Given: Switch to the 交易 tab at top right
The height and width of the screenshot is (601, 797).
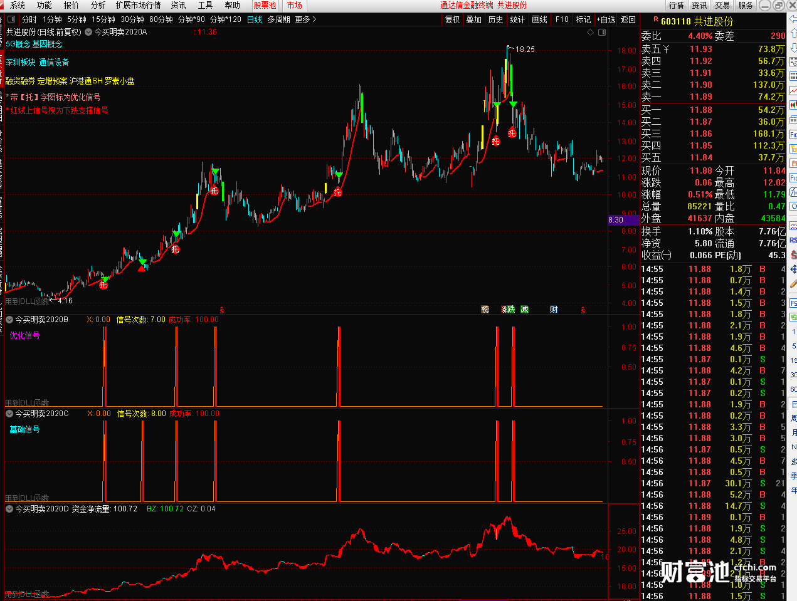Looking at the screenshot, I should [722, 5].
